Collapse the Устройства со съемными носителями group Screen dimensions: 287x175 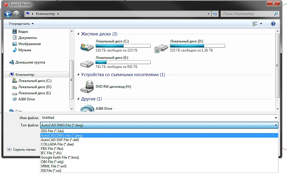pos(78,75)
